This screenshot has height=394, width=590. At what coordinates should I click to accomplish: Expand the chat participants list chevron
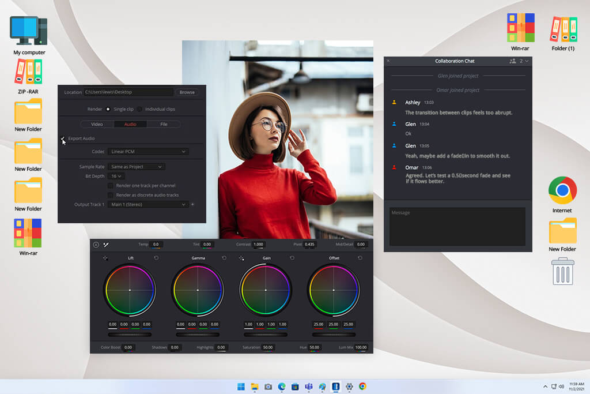tap(527, 61)
